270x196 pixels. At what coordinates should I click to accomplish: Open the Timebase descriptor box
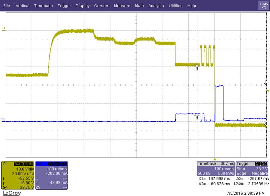[216, 168]
